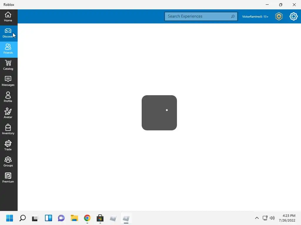Click the VictorRamirex5 username label
Image resolution: width=301 pixels, height=225 pixels.
(x=255, y=17)
